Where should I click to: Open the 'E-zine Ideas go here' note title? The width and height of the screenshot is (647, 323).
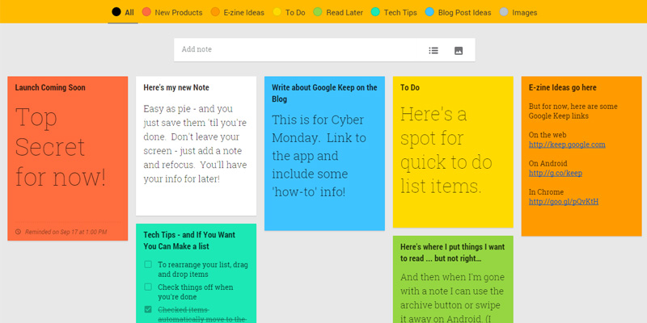click(x=562, y=87)
